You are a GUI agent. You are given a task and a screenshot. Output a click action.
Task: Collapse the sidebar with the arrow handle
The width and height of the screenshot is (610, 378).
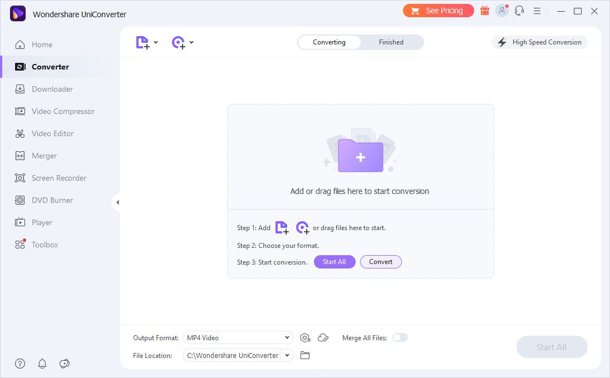pyautogui.click(x=117, y=202)
